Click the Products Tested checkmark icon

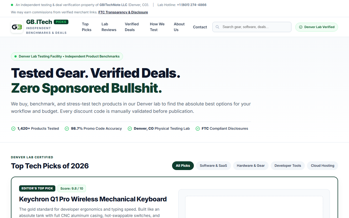click(x=13, y=129)
